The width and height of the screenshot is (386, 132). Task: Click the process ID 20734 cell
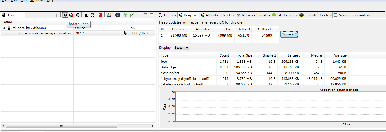80,33
